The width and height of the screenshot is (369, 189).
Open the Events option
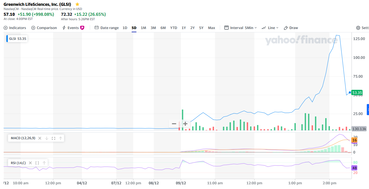point(70,28)
